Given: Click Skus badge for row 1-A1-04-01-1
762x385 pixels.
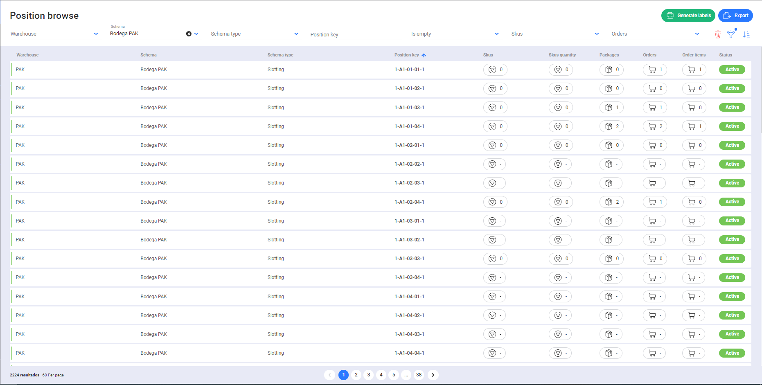Looking at the screenshot, I should [494, 297].
